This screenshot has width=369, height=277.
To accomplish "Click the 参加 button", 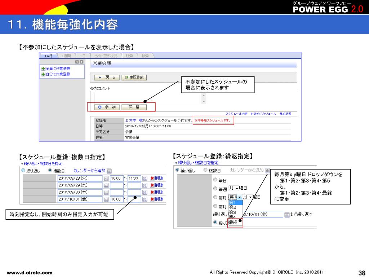I will coord(107,107).
